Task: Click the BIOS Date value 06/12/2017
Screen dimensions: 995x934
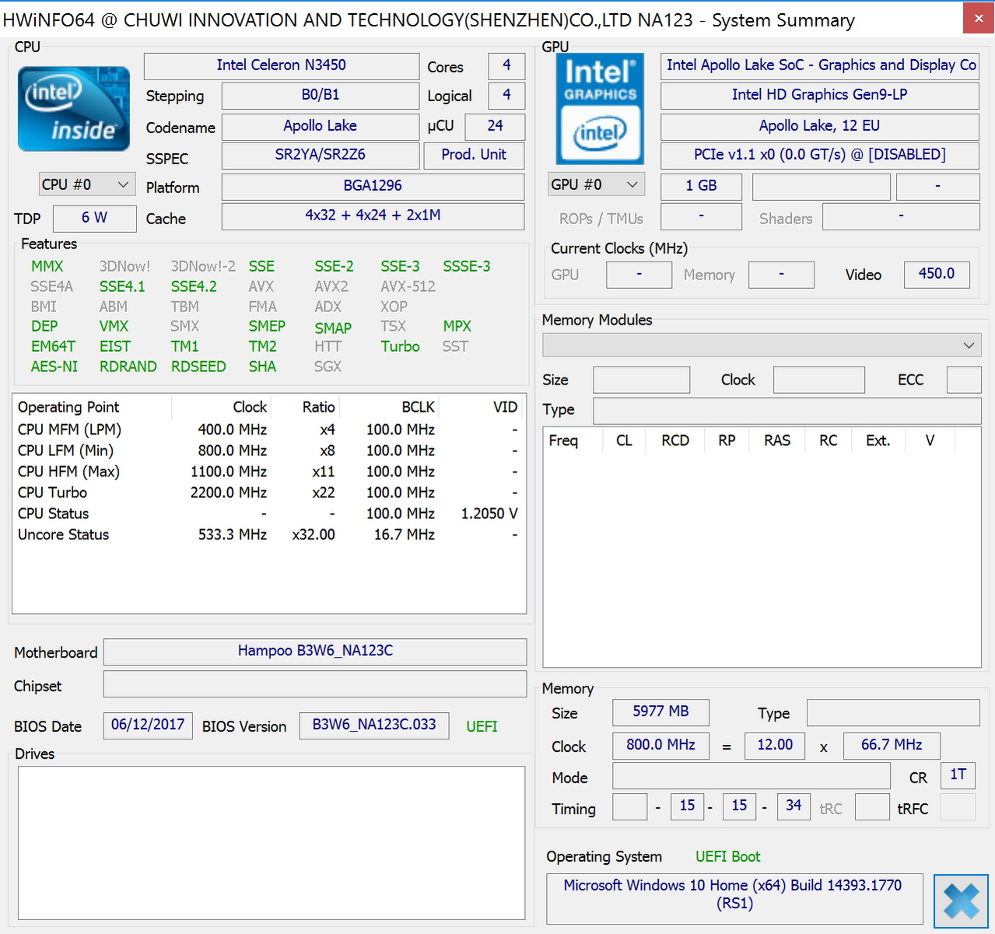Action: (148, 725)
